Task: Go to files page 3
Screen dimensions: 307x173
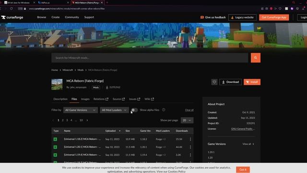Action: (67, 120)
